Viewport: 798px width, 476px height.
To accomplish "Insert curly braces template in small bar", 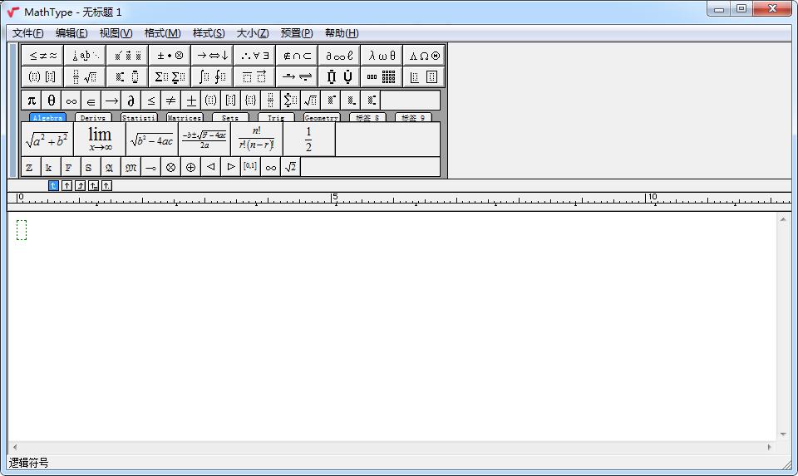I will (x=250, y=101).
